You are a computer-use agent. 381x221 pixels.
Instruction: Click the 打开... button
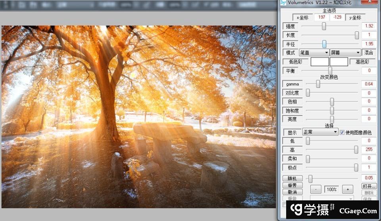[369, 186]
